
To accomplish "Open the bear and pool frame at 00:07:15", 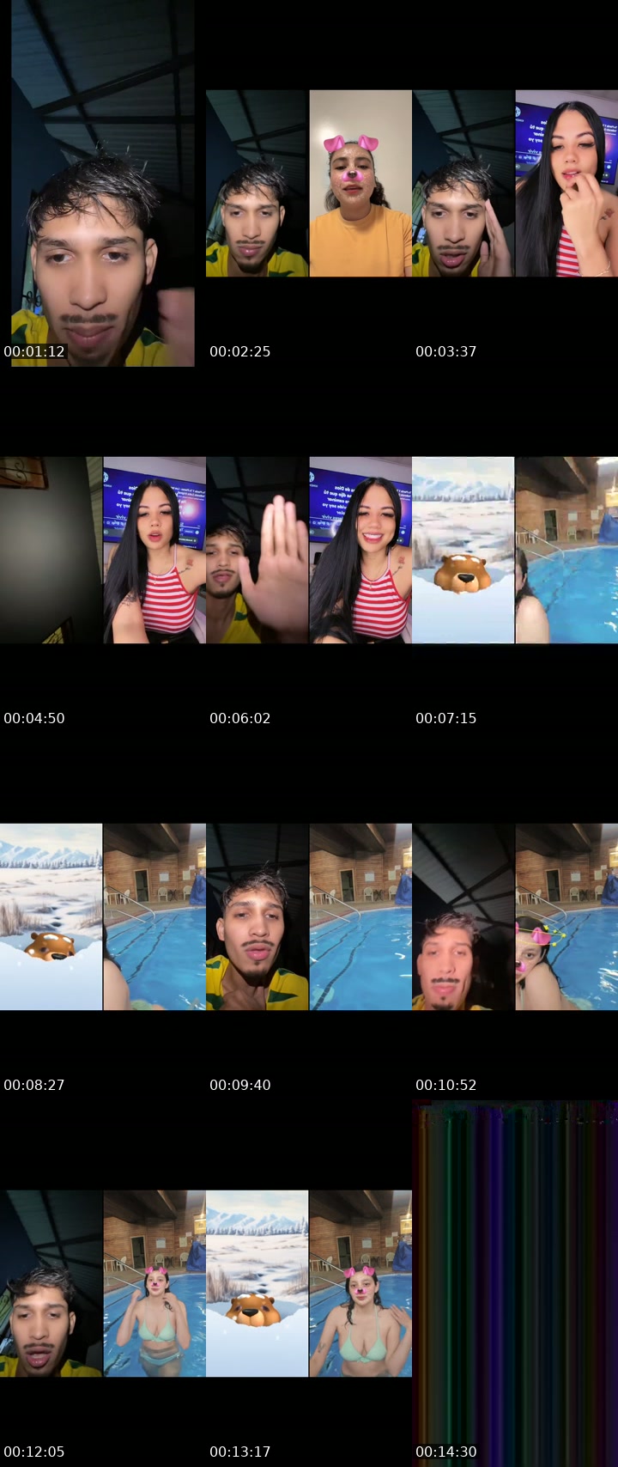I will pos(515,550).
